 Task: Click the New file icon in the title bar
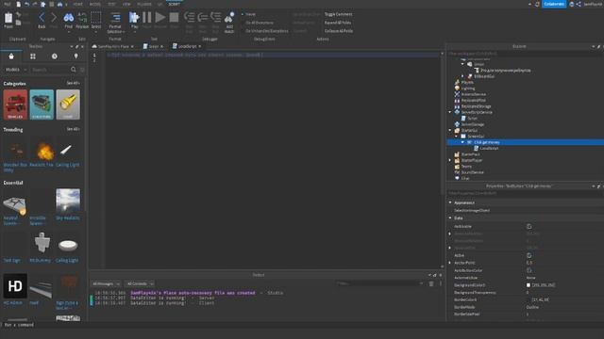18,4
